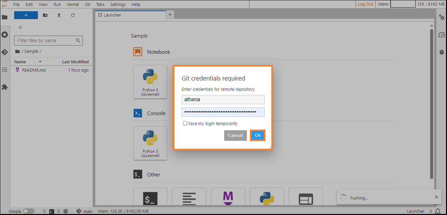Click the JupyterLab logo
Viewport: 447px width, 215px height.
click(x=4, y=4)
